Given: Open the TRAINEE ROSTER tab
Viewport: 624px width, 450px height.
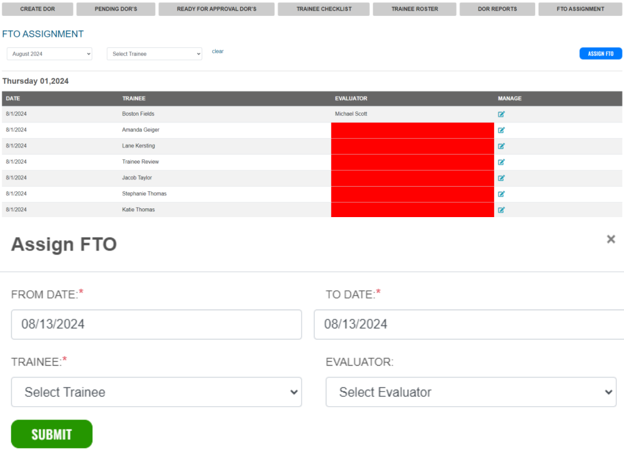Looking at the screenshot, I should click(x=414, y=9).
